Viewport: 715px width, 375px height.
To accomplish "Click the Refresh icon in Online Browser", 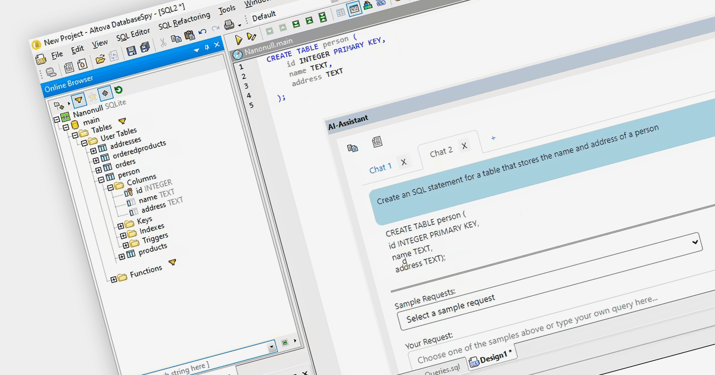I will (x=119, y=90).
